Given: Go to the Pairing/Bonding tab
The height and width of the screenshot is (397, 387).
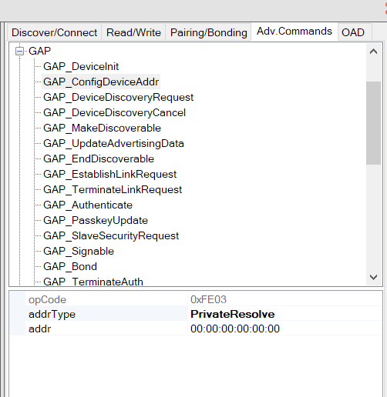Looking at the screenshot, I should coord(209,32).
